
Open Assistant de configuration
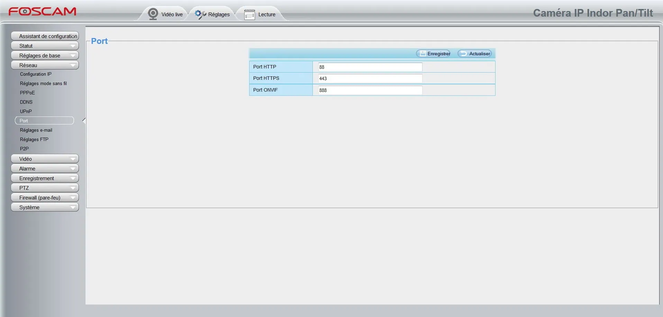pyautogui.click(x=45, y=36)
